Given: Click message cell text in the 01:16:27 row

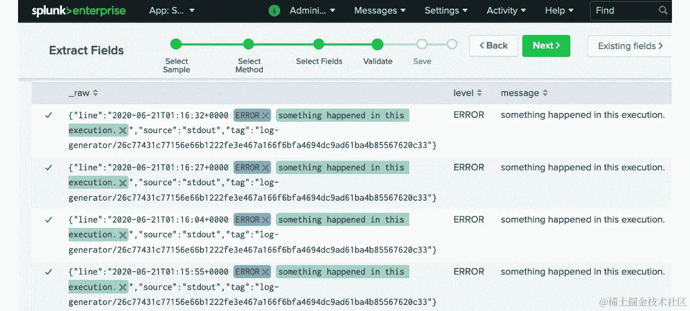Looking at the screenshot, I should click(x=582, y=168).
